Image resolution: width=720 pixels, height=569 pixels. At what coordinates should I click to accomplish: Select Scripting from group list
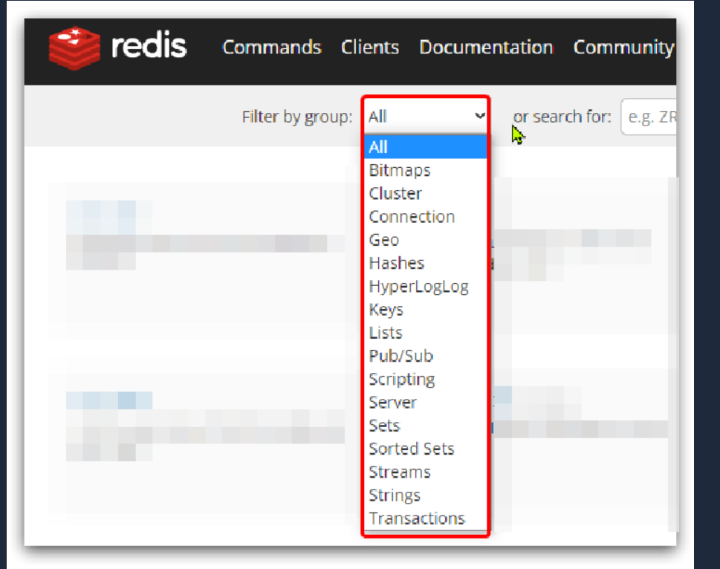coord(426,379)
